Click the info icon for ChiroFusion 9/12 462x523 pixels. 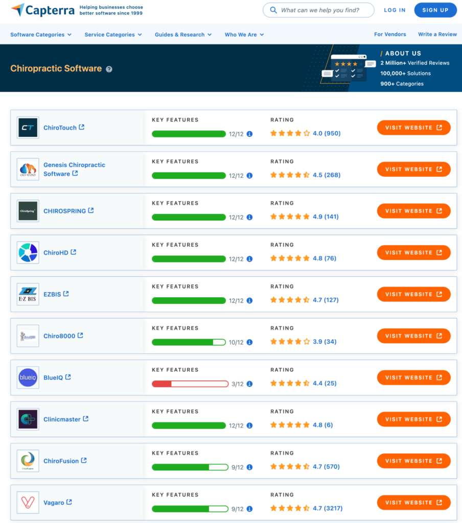[249, 468]
